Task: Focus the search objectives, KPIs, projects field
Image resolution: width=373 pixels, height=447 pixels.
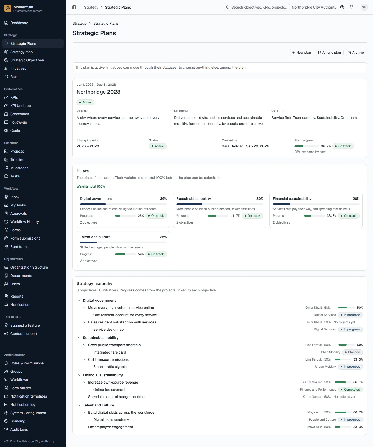Action: [x=256, y=7]
